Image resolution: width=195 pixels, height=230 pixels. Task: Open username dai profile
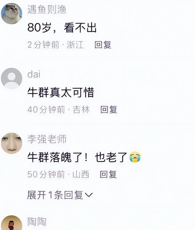tap(34, 74)
